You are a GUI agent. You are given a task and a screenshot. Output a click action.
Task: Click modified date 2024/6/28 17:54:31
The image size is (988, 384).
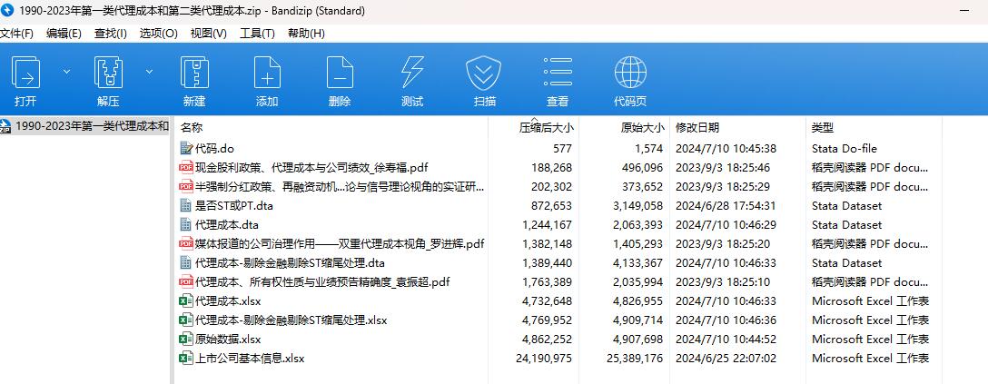pyautogui.click(x=726, y=205)
